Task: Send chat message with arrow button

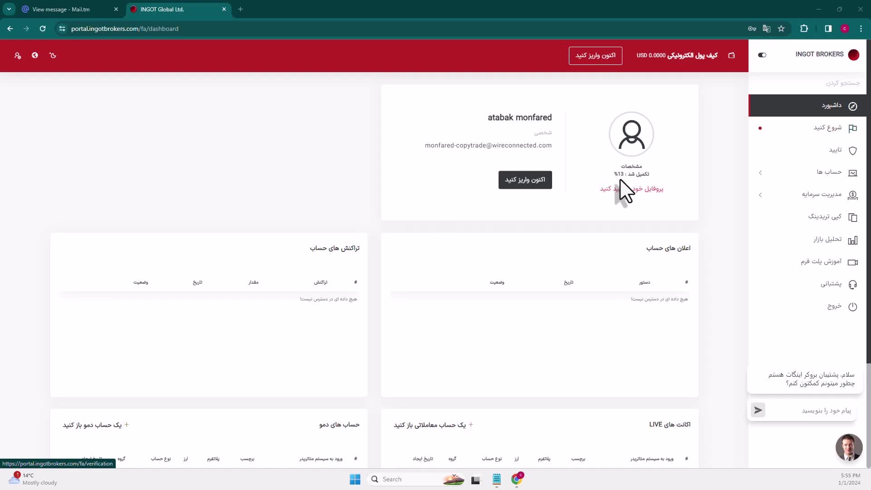Action: click(758, 410)
